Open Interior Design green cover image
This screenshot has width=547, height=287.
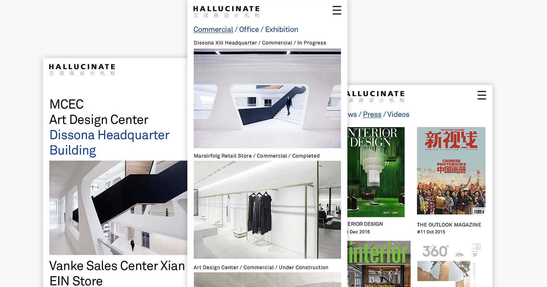(376, 172)
